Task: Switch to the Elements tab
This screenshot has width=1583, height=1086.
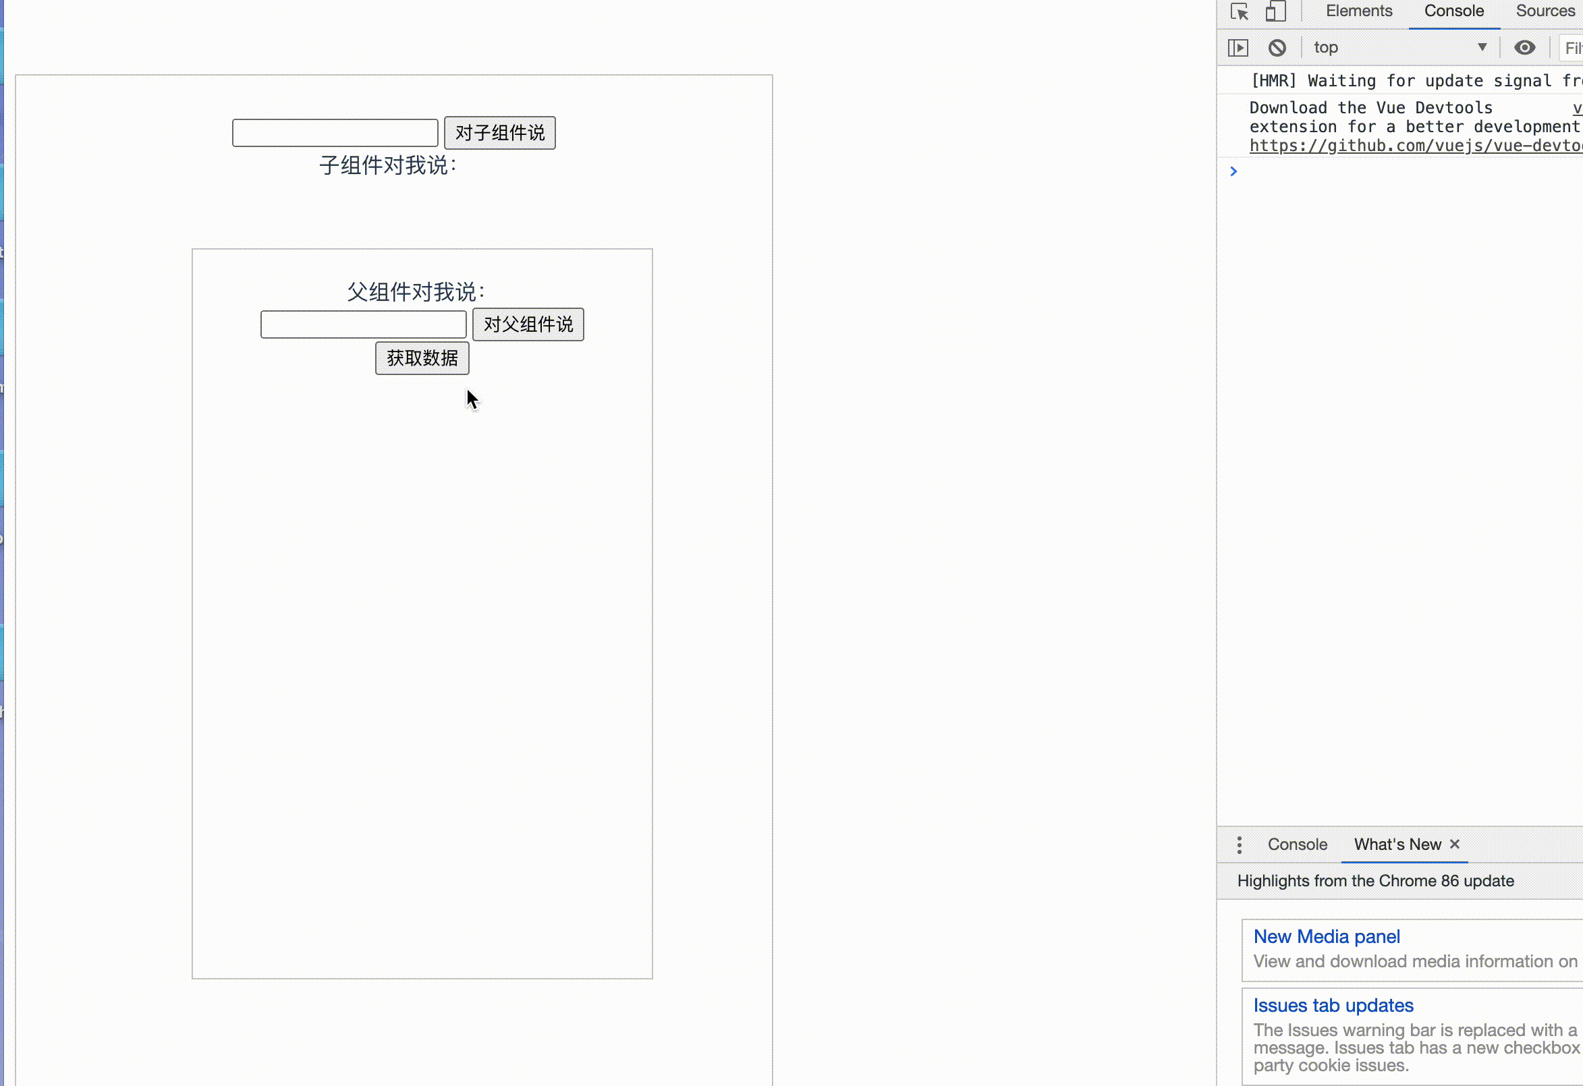Action: tap(1358, 11)
